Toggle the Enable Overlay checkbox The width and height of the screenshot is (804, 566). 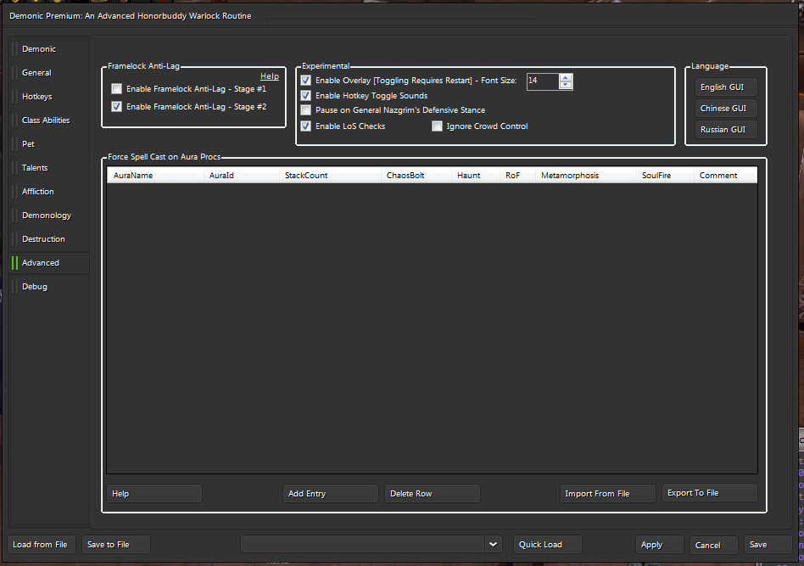pos(306,81)
